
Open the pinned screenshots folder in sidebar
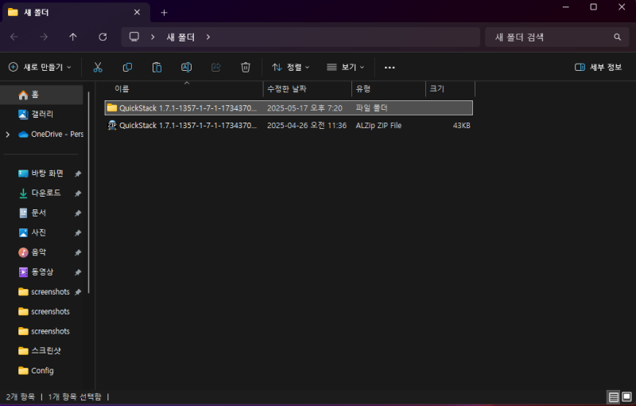pos(44,292)
